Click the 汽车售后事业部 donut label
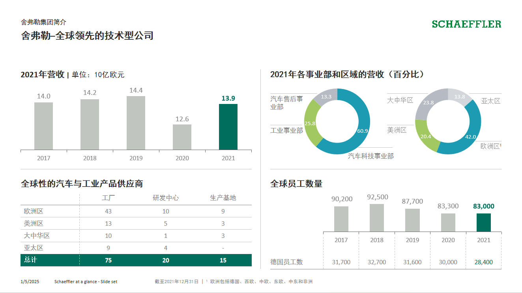 click(287, 103)
